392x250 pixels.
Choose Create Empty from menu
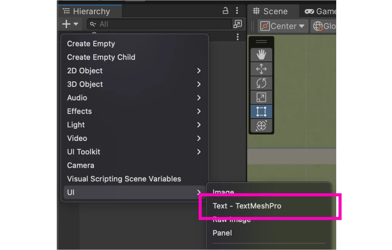pos(91,44)
